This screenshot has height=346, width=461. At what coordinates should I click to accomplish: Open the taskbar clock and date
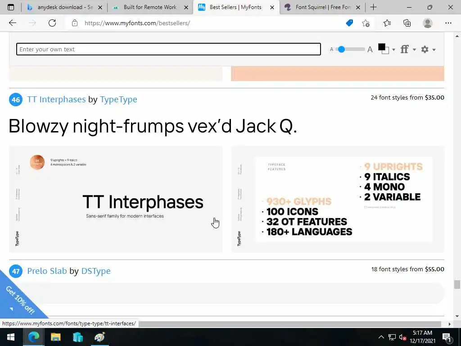click(422, 337)
